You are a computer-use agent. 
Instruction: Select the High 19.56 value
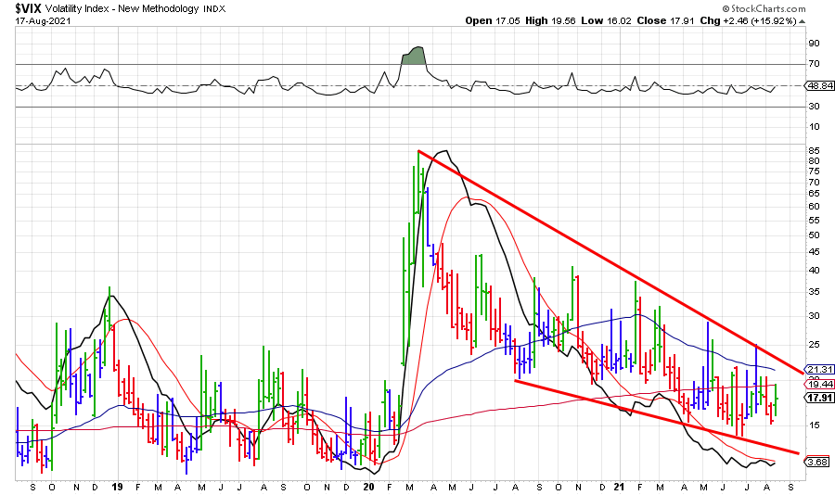click(552, 20)
